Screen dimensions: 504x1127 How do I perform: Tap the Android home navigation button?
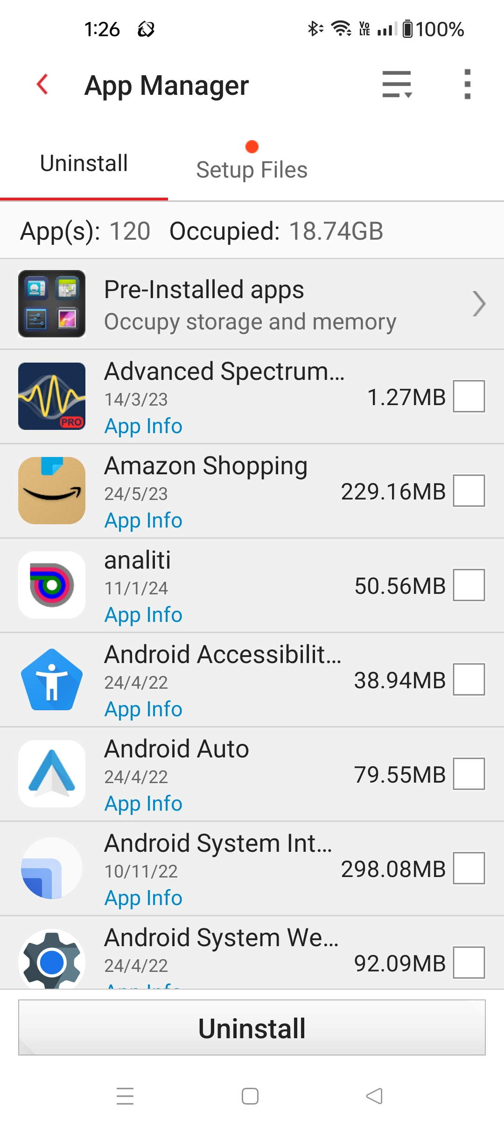[250, 1096]
